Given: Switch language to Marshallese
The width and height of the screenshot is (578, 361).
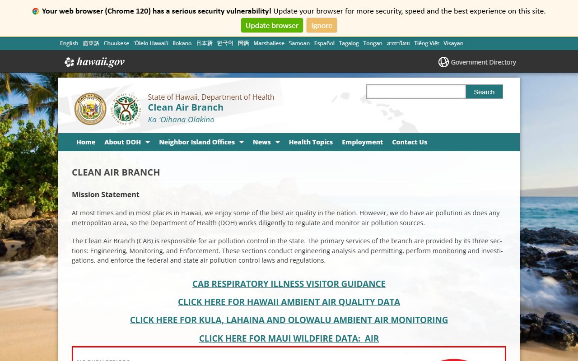Looking at the screenshot, I should point(269,43).
